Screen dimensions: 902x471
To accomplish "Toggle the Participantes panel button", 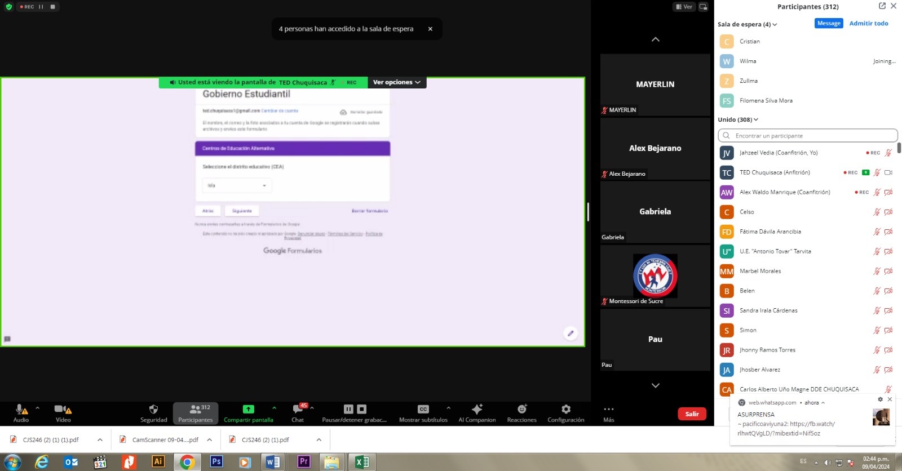I will 196,413.
